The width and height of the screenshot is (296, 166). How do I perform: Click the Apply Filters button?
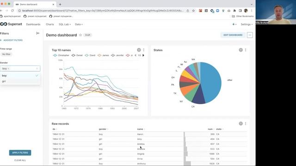(x=20, y=153)
